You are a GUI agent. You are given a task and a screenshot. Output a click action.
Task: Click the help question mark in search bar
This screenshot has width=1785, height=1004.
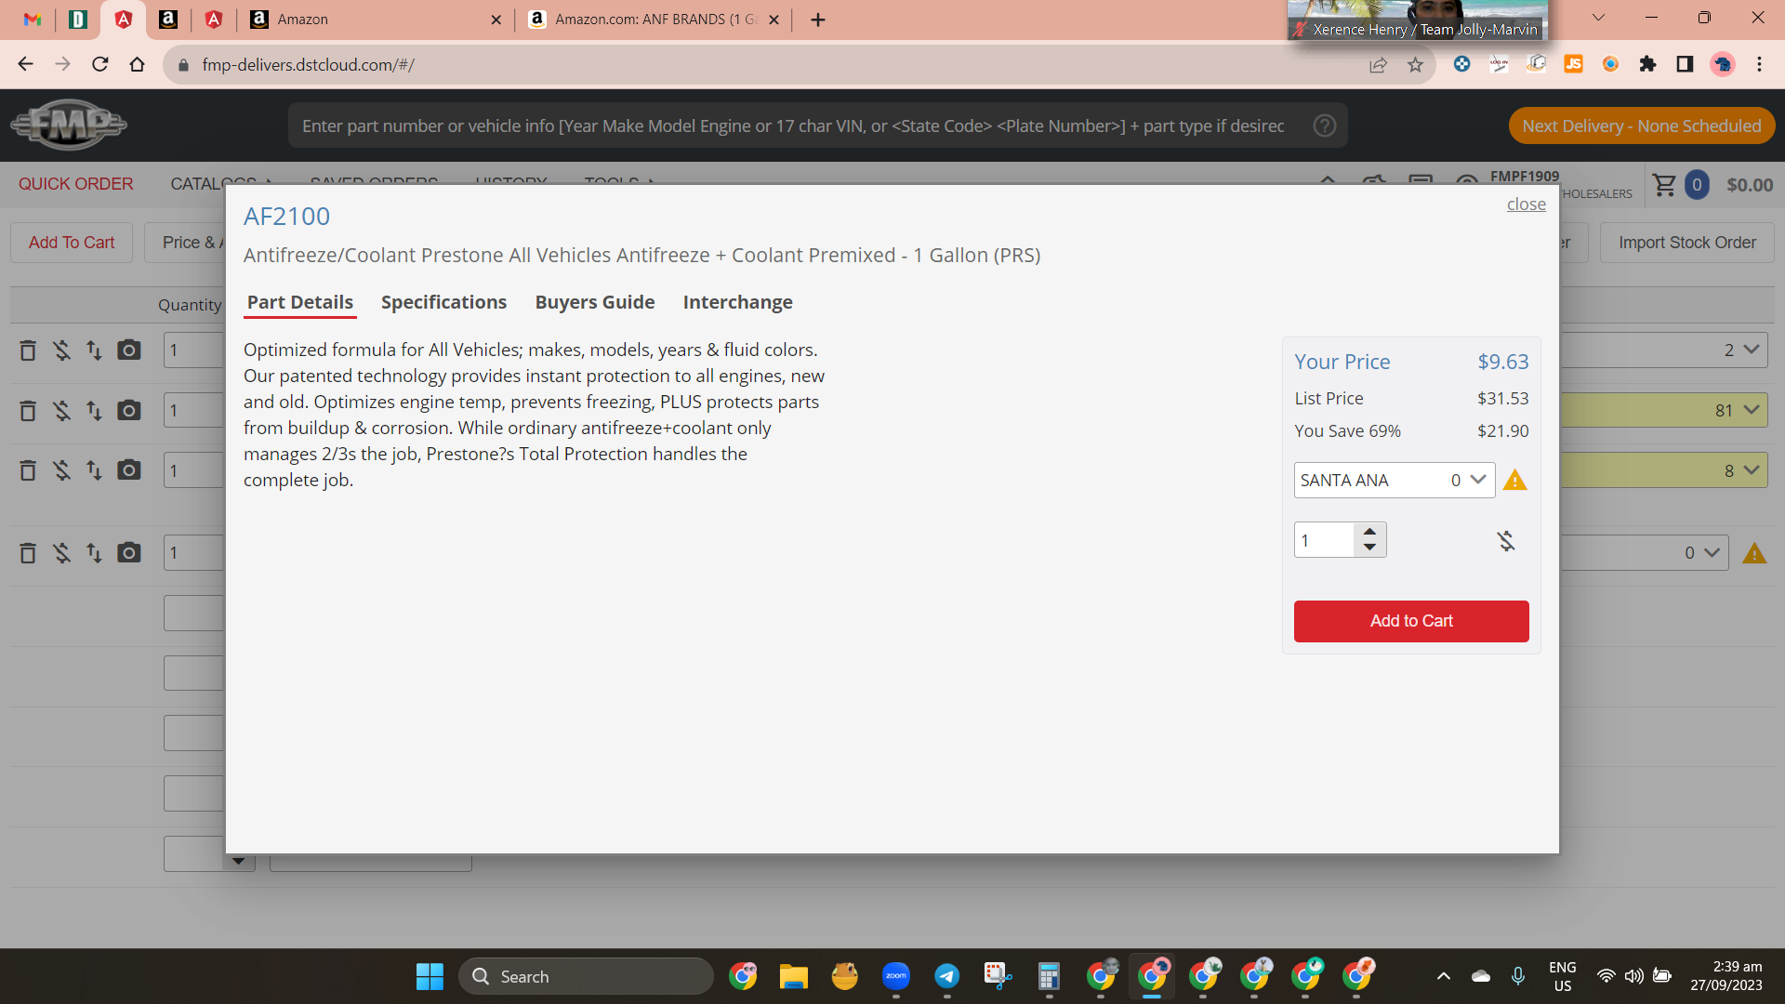click(1325, 125)
